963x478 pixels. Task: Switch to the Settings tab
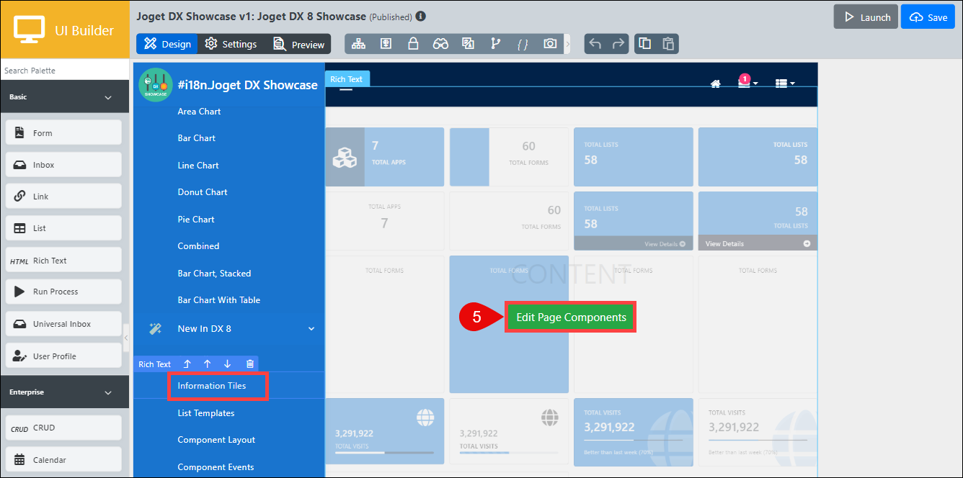point(231,44)
